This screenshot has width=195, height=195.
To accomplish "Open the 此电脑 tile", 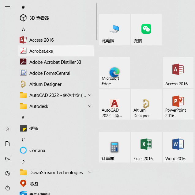I will [114, 29].
